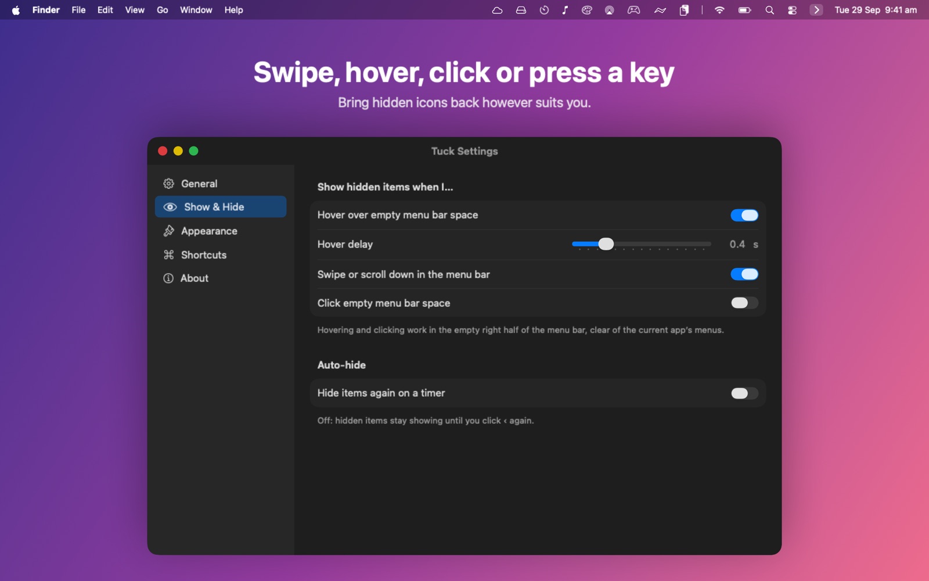Click the battery status icon
Image resolution: width=929 pixels, height=581 pixels.
click(x=744, y=10)
